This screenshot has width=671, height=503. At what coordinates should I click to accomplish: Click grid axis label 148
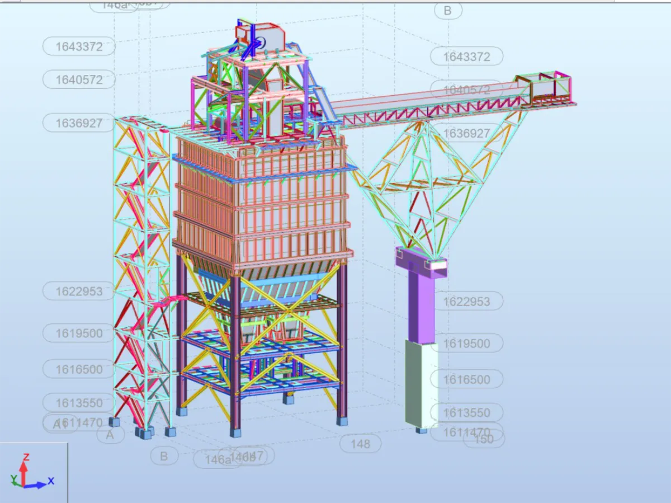pyautogui.click(x=360, y=444)
